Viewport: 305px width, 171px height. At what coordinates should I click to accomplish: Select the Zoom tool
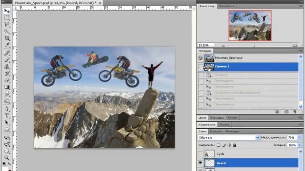[7, 158]
